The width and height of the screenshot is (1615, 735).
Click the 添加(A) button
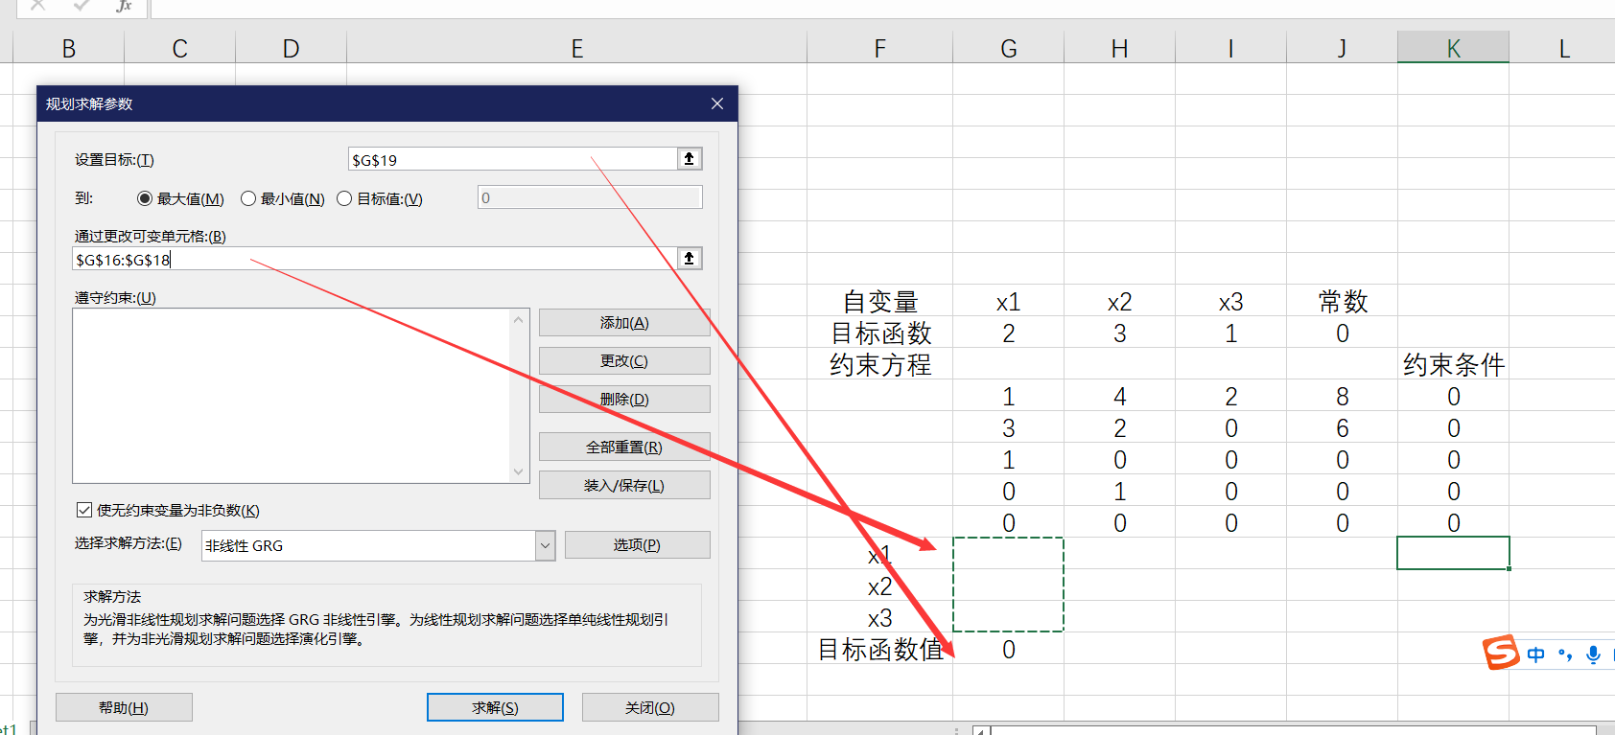pos(624,323)
